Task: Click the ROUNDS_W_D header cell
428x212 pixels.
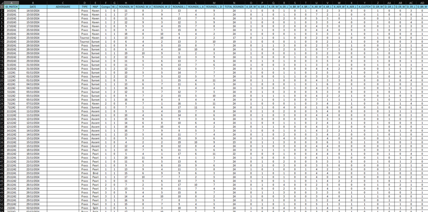Action: [x=162, y=6]
